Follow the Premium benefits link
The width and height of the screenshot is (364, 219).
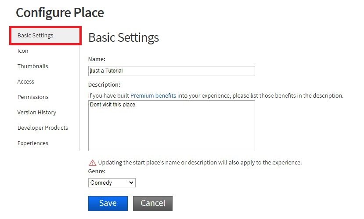pyautogui.click(x=153, y=95)
